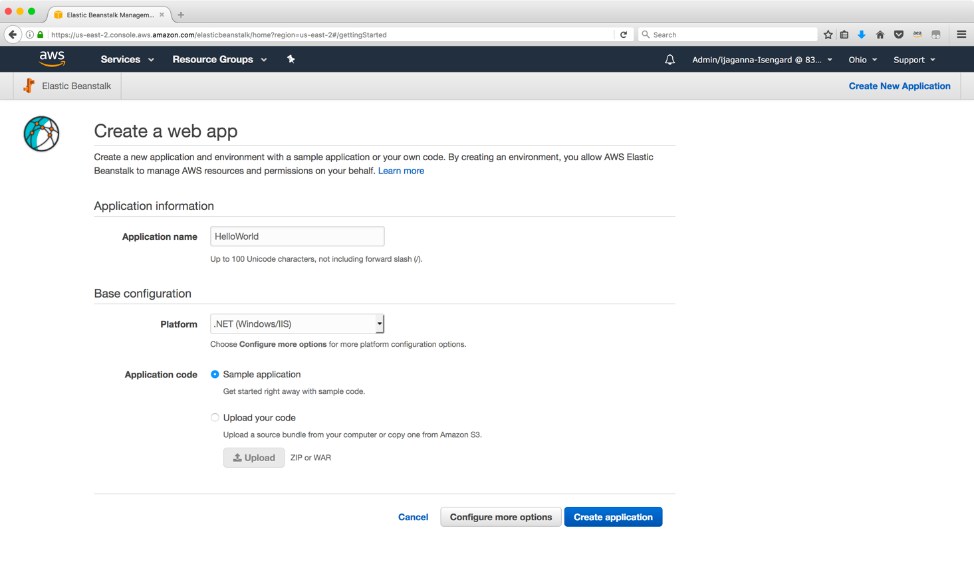
Task: Select the Upload your code radio button
Action: click(215, 418)
